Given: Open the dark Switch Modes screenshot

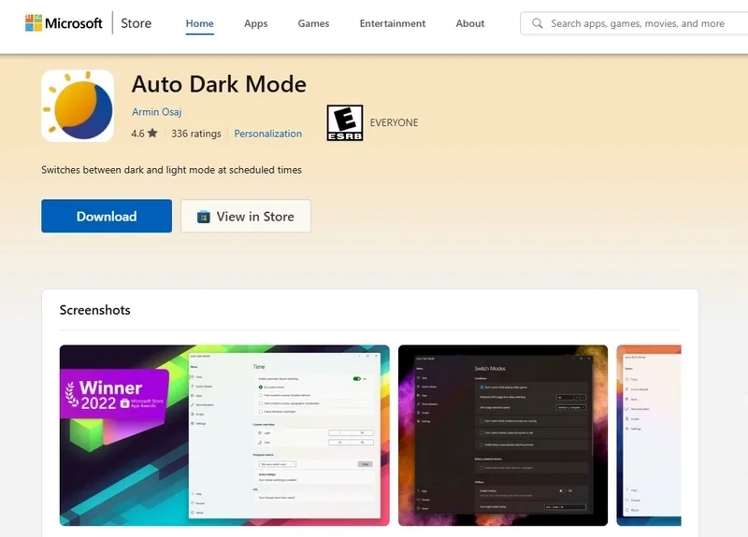Looking at the screenshot, I should [503, 435].
